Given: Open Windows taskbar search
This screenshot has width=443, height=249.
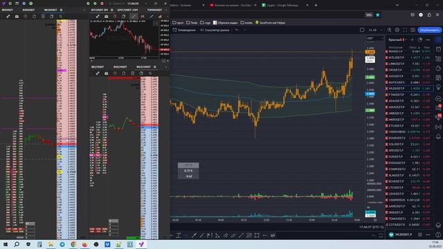Looking at the screenshot, I should click(x=17, y=244).
